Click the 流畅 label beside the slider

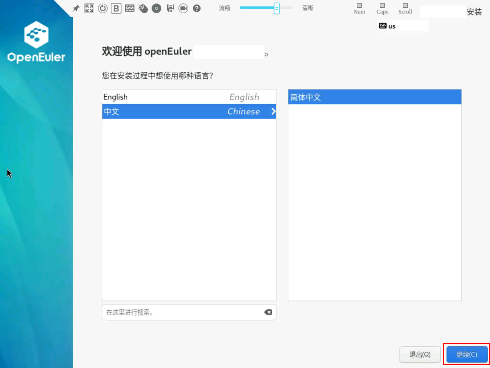click(224, 8)
